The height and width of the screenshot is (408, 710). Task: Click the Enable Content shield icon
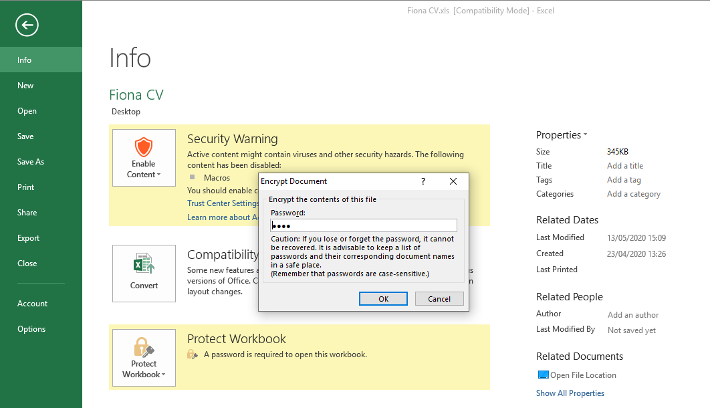(144, 146)
